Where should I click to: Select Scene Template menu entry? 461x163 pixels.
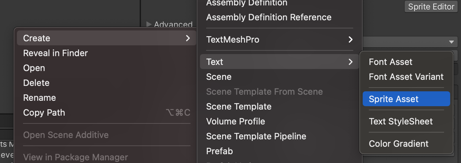coord(239,107)
